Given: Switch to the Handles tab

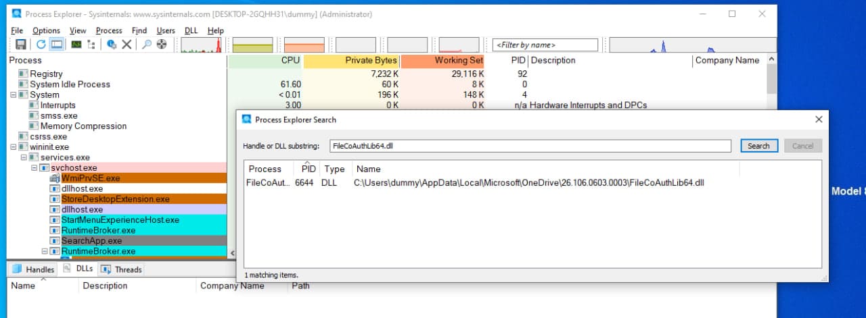Looking at the screenshot, I should tap(33, 269).
